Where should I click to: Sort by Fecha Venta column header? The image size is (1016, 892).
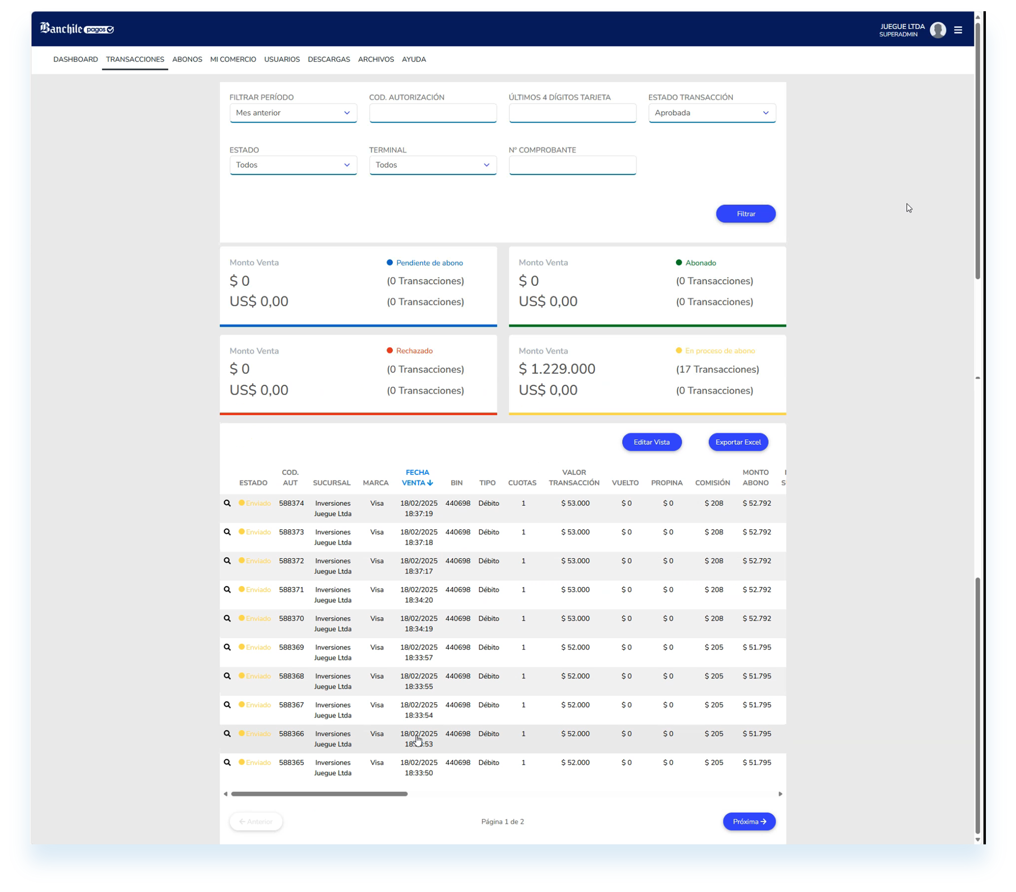click(x=417, y=477)
